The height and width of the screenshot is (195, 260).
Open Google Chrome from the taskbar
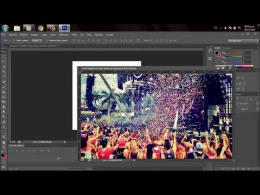click(x=41, y=28)
